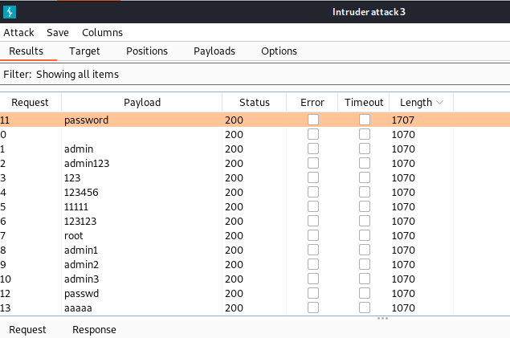
Task: Sort results by Status column header
Action: tap(255, 103)
